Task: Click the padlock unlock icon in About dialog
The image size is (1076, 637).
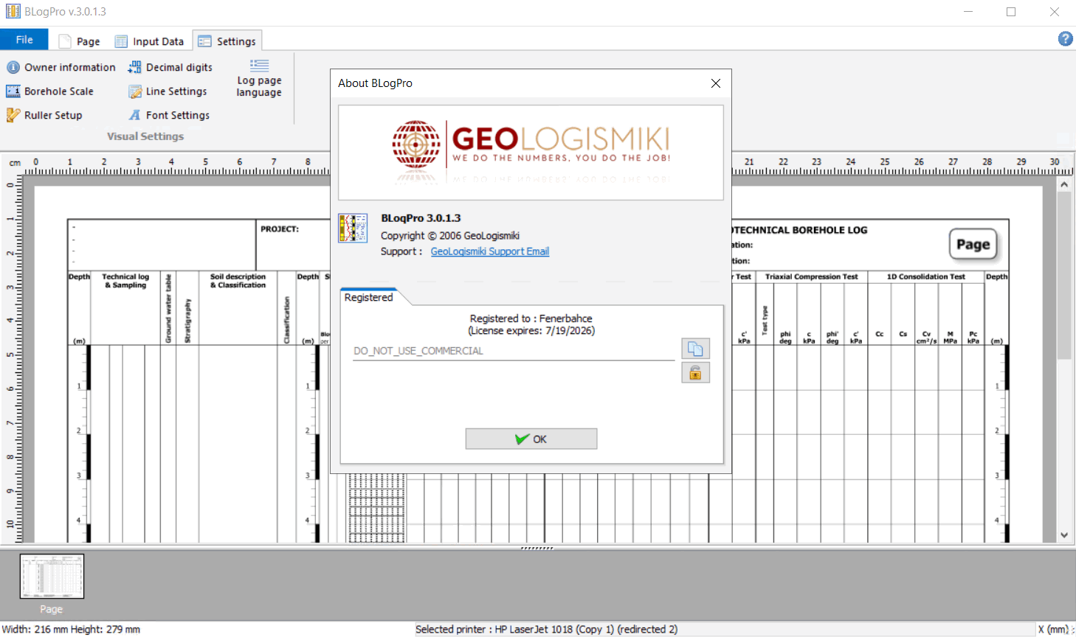Action: pos(695,372)
